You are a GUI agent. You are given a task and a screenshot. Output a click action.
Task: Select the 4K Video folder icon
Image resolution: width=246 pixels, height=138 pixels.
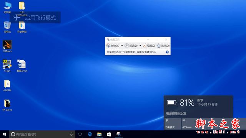(x=7, y=105)
